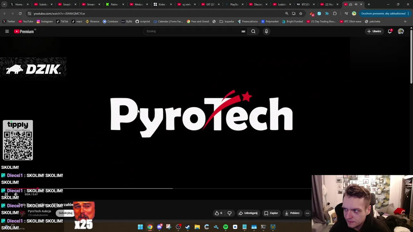Switch to the Kinko tab
This screenshot has height=232, width=413.
[162, 5]
